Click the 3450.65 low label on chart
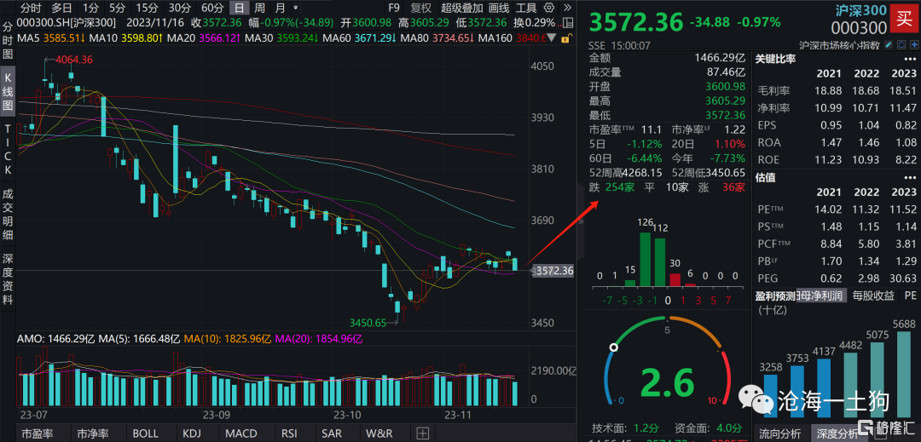 click(x=368, y=323)
